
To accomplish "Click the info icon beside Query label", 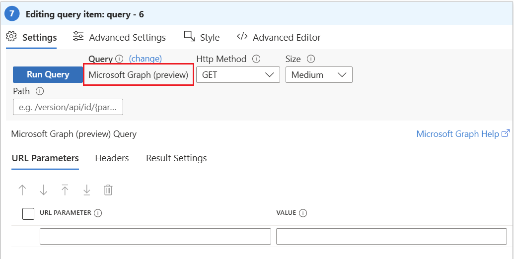I will click(x=119, y=59).
